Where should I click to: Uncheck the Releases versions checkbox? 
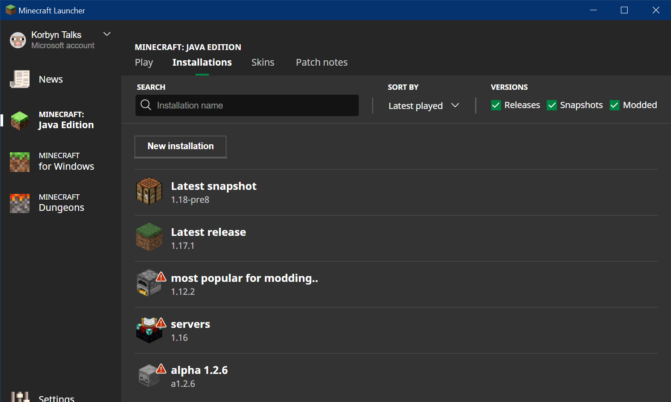click(x=496, y=105)
